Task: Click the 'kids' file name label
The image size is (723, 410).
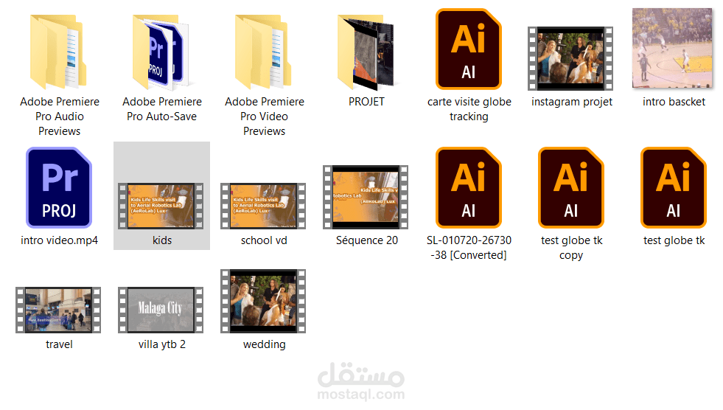Action: [x=162, y=240]
